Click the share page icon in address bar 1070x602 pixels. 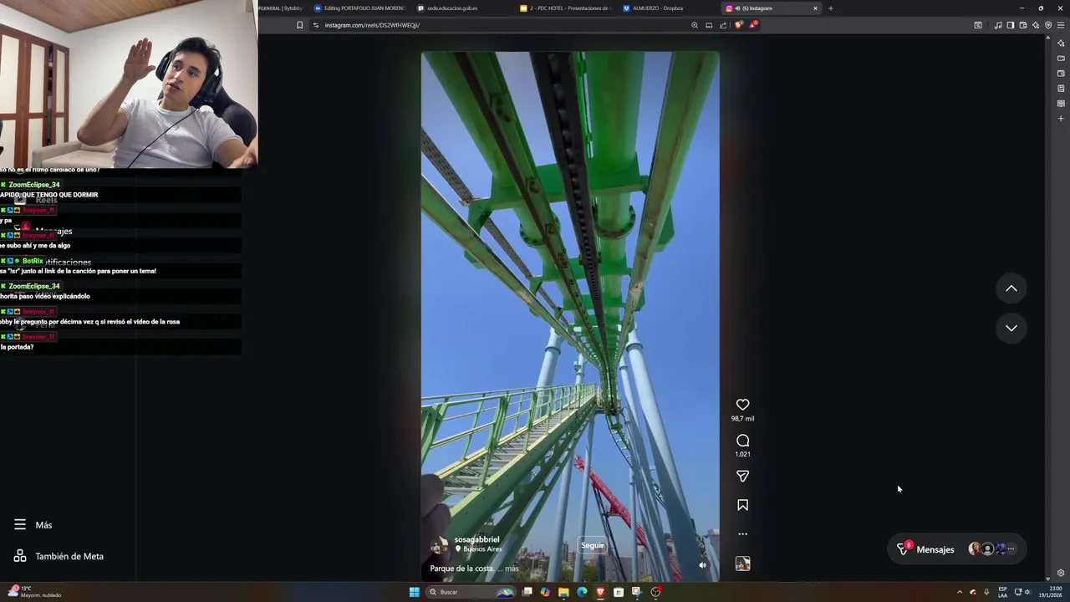point(723,25)
